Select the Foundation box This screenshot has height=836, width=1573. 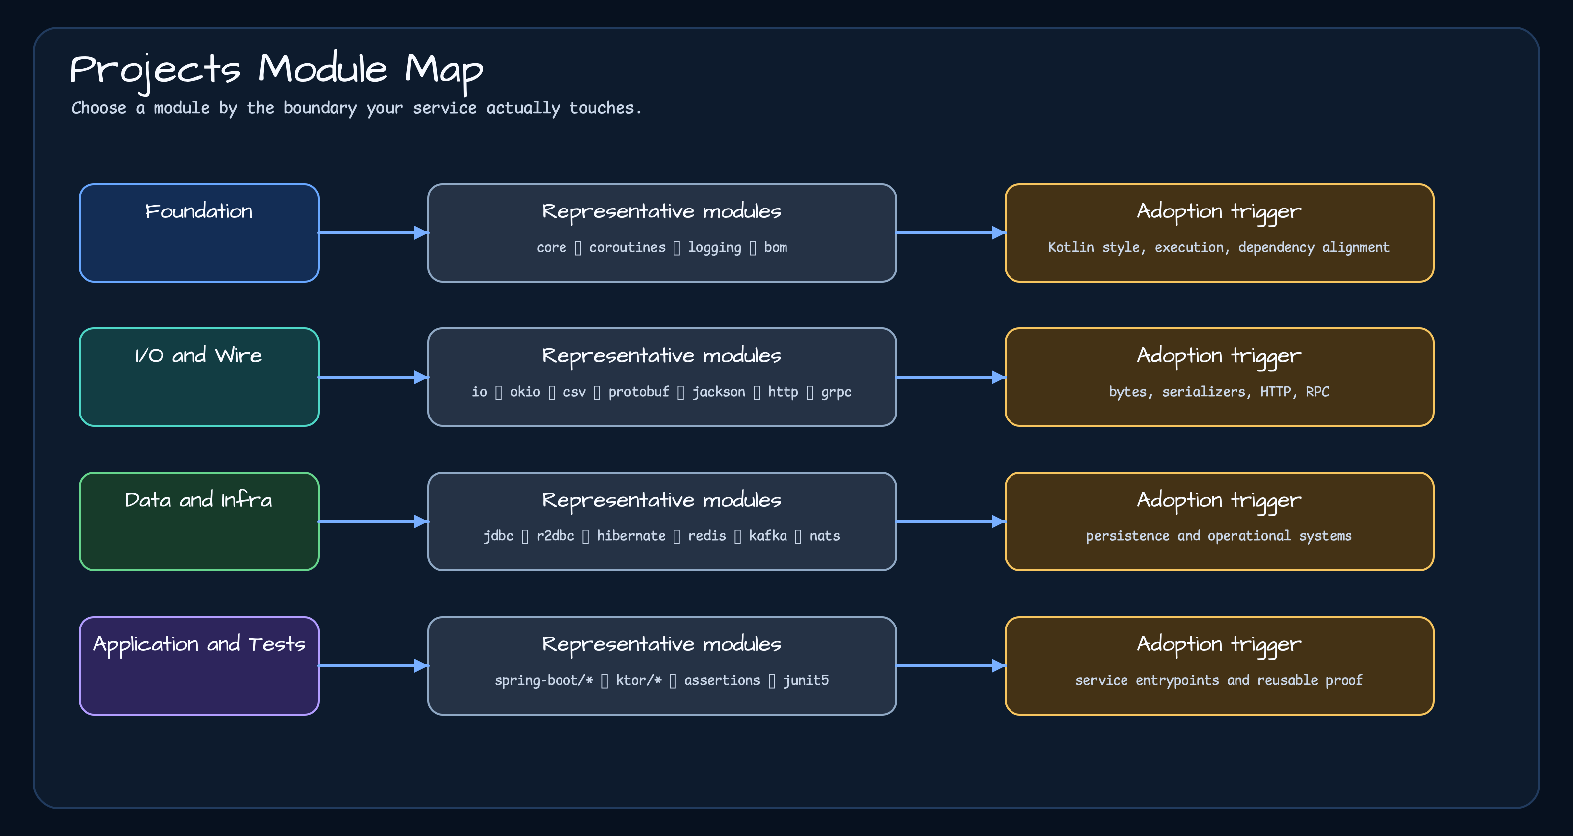[x=199, y=232]
